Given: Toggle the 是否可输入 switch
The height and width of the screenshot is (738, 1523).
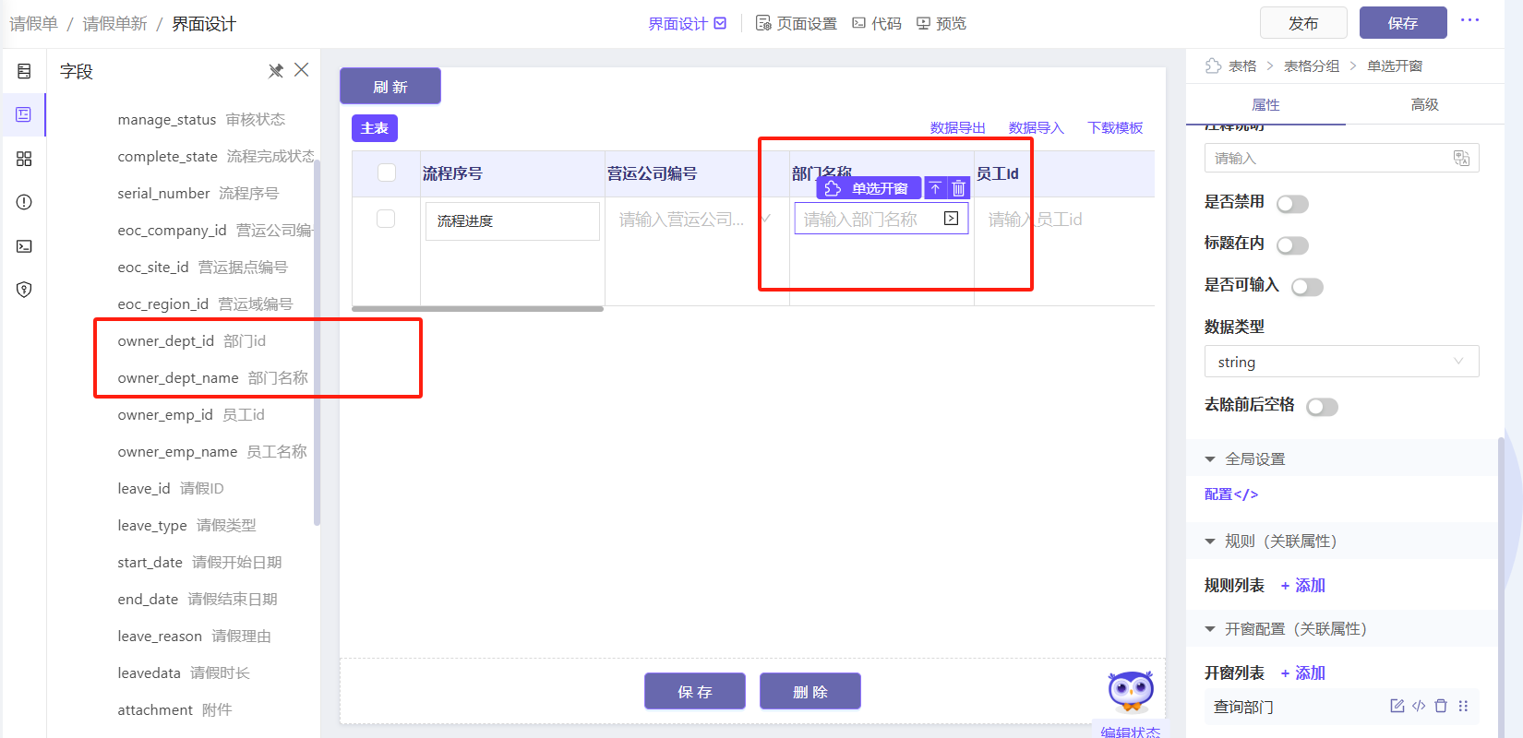Looking at the screenshot, I should (1307, 287).
